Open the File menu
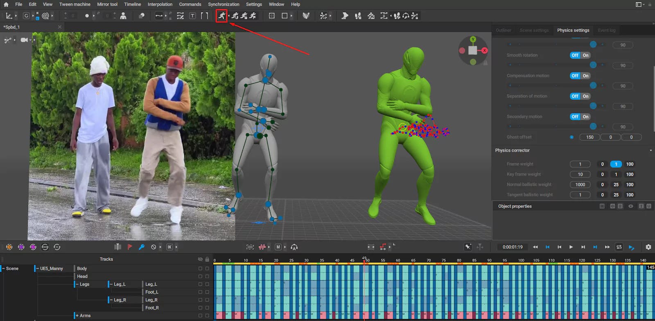Viewport: 655px width, 321px height. click(19, 4)
